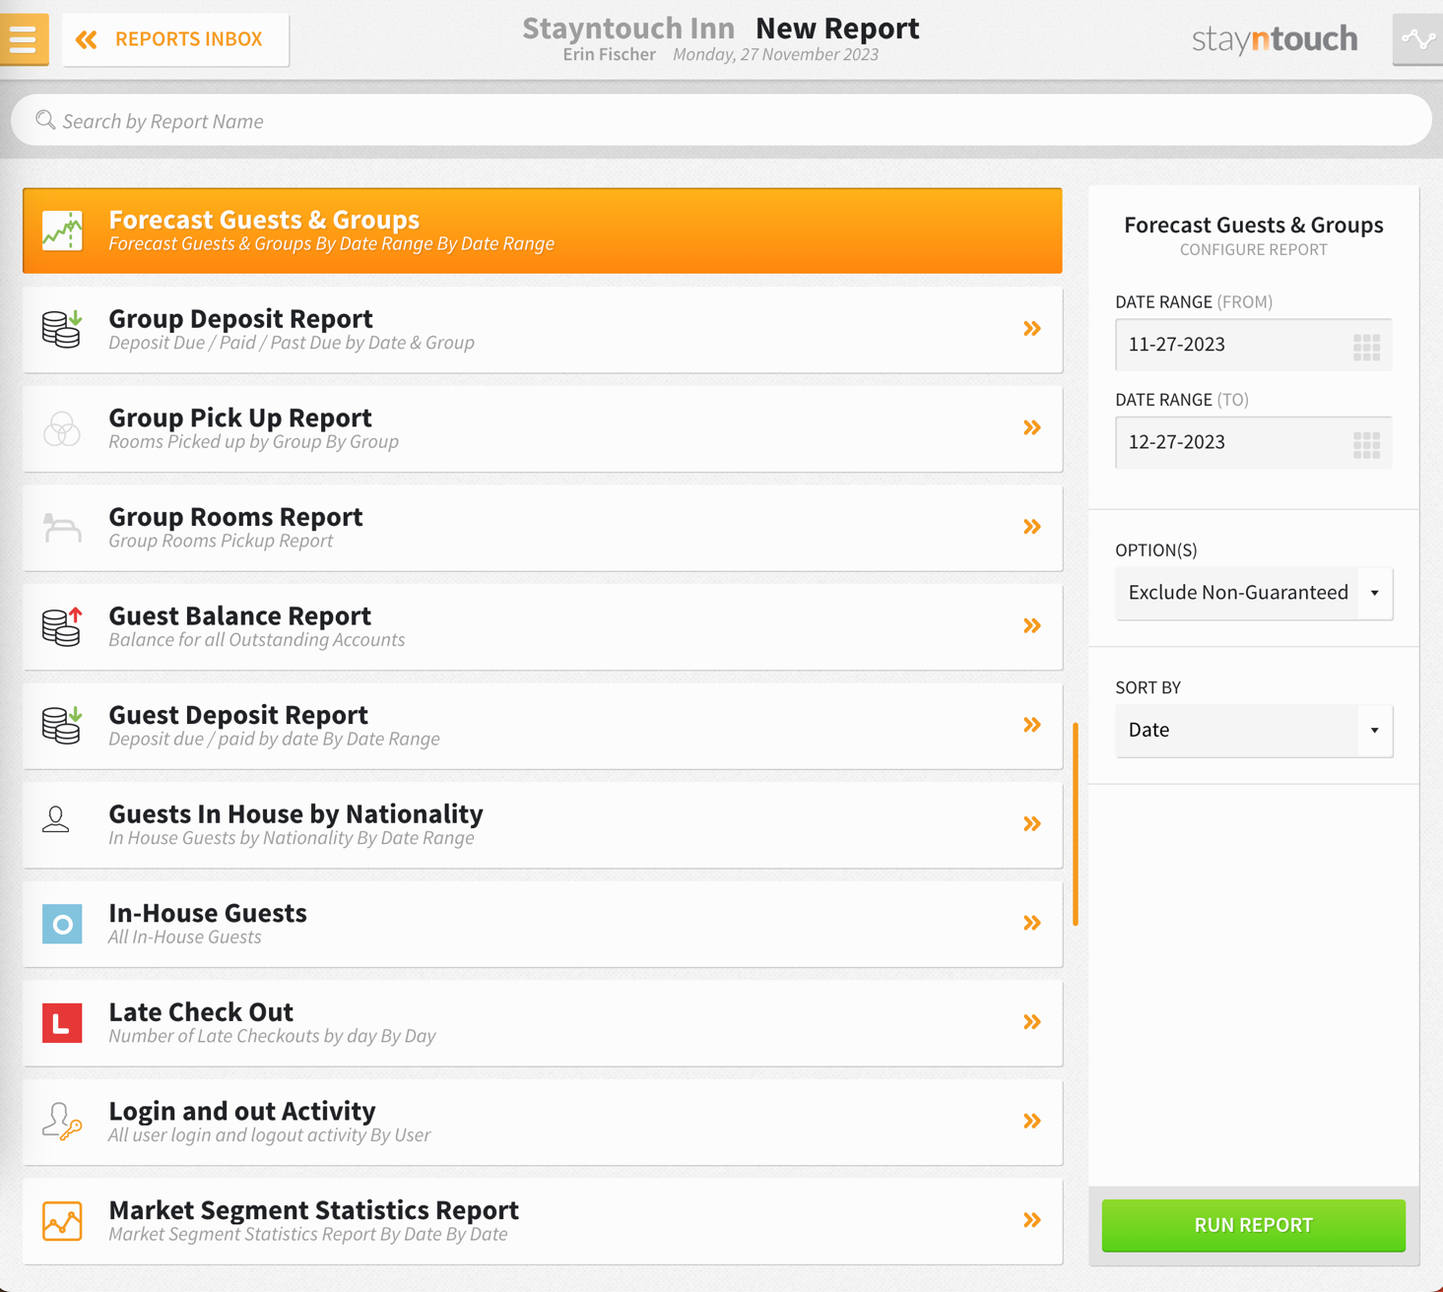1443x1292 pixels.
Task: Click the Login and out Activity key icon
Action: point(62,1122)
